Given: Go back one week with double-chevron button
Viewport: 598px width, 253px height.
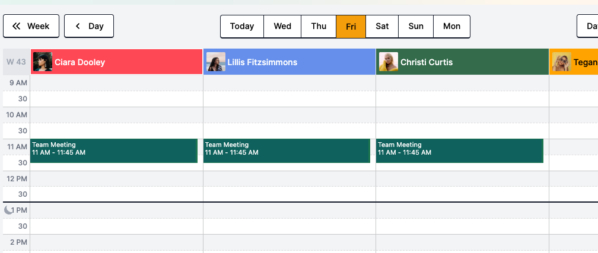Looking at the screenshot, I should coord(31,26).
